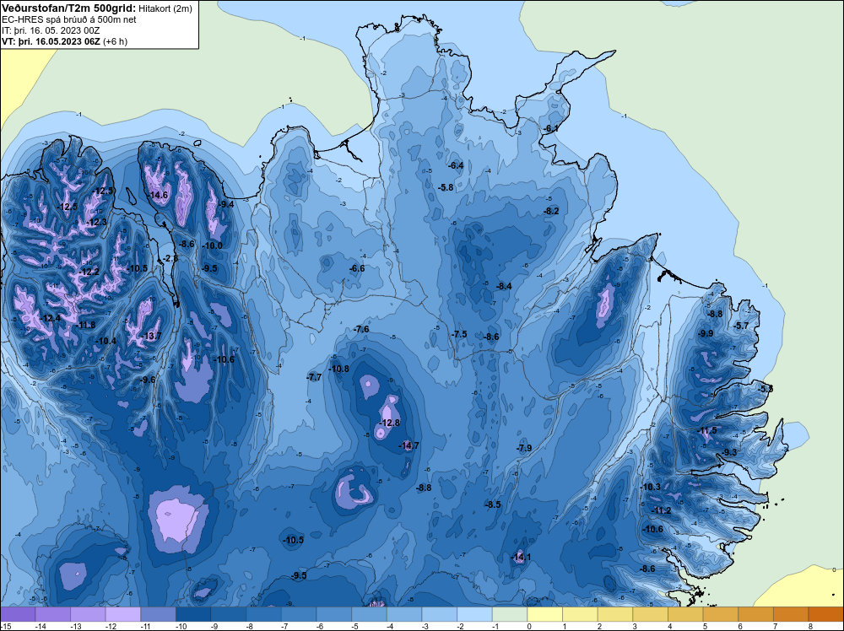Click legend swatch between -5 and -4

[x=370, y=614]
